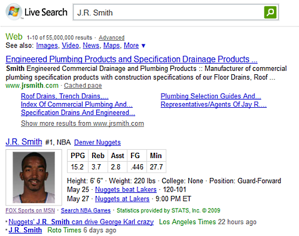The image size is (299, 236).
Task: Open Engineered Plumbing Products result title
Action: 132,59
